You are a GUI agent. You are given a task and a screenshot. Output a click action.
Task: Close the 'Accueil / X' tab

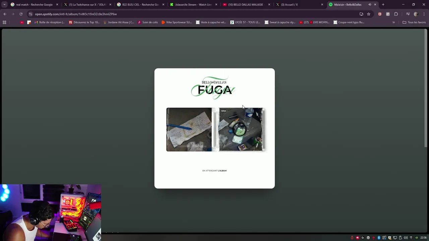[322, 5]
